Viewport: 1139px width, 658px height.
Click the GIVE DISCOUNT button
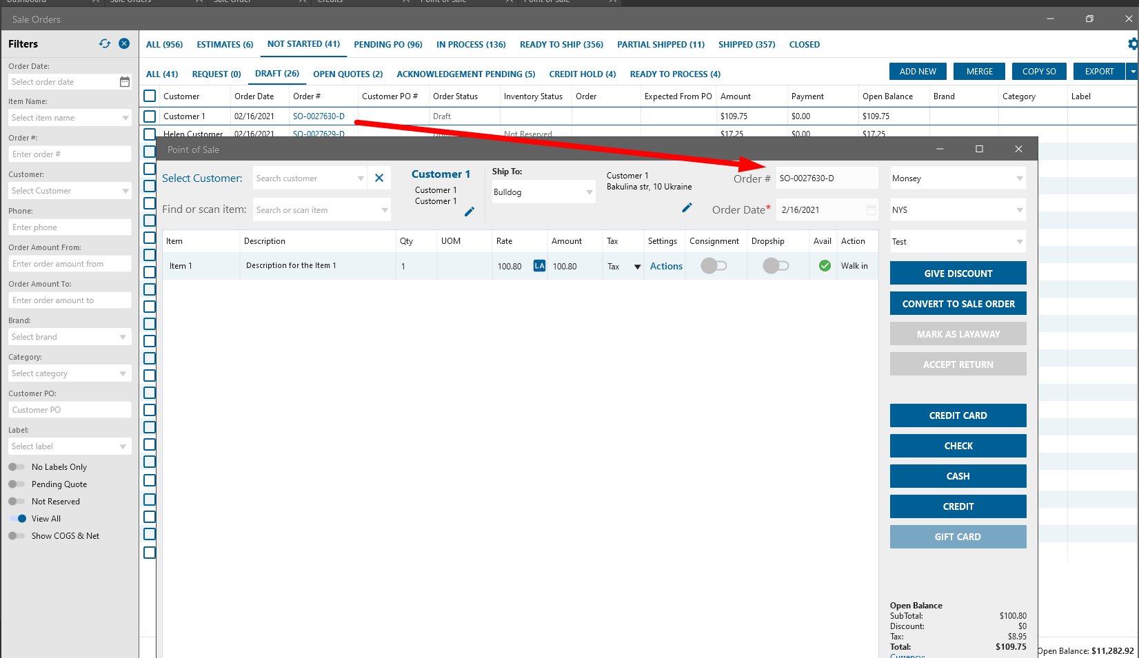(x=958, y=274)
